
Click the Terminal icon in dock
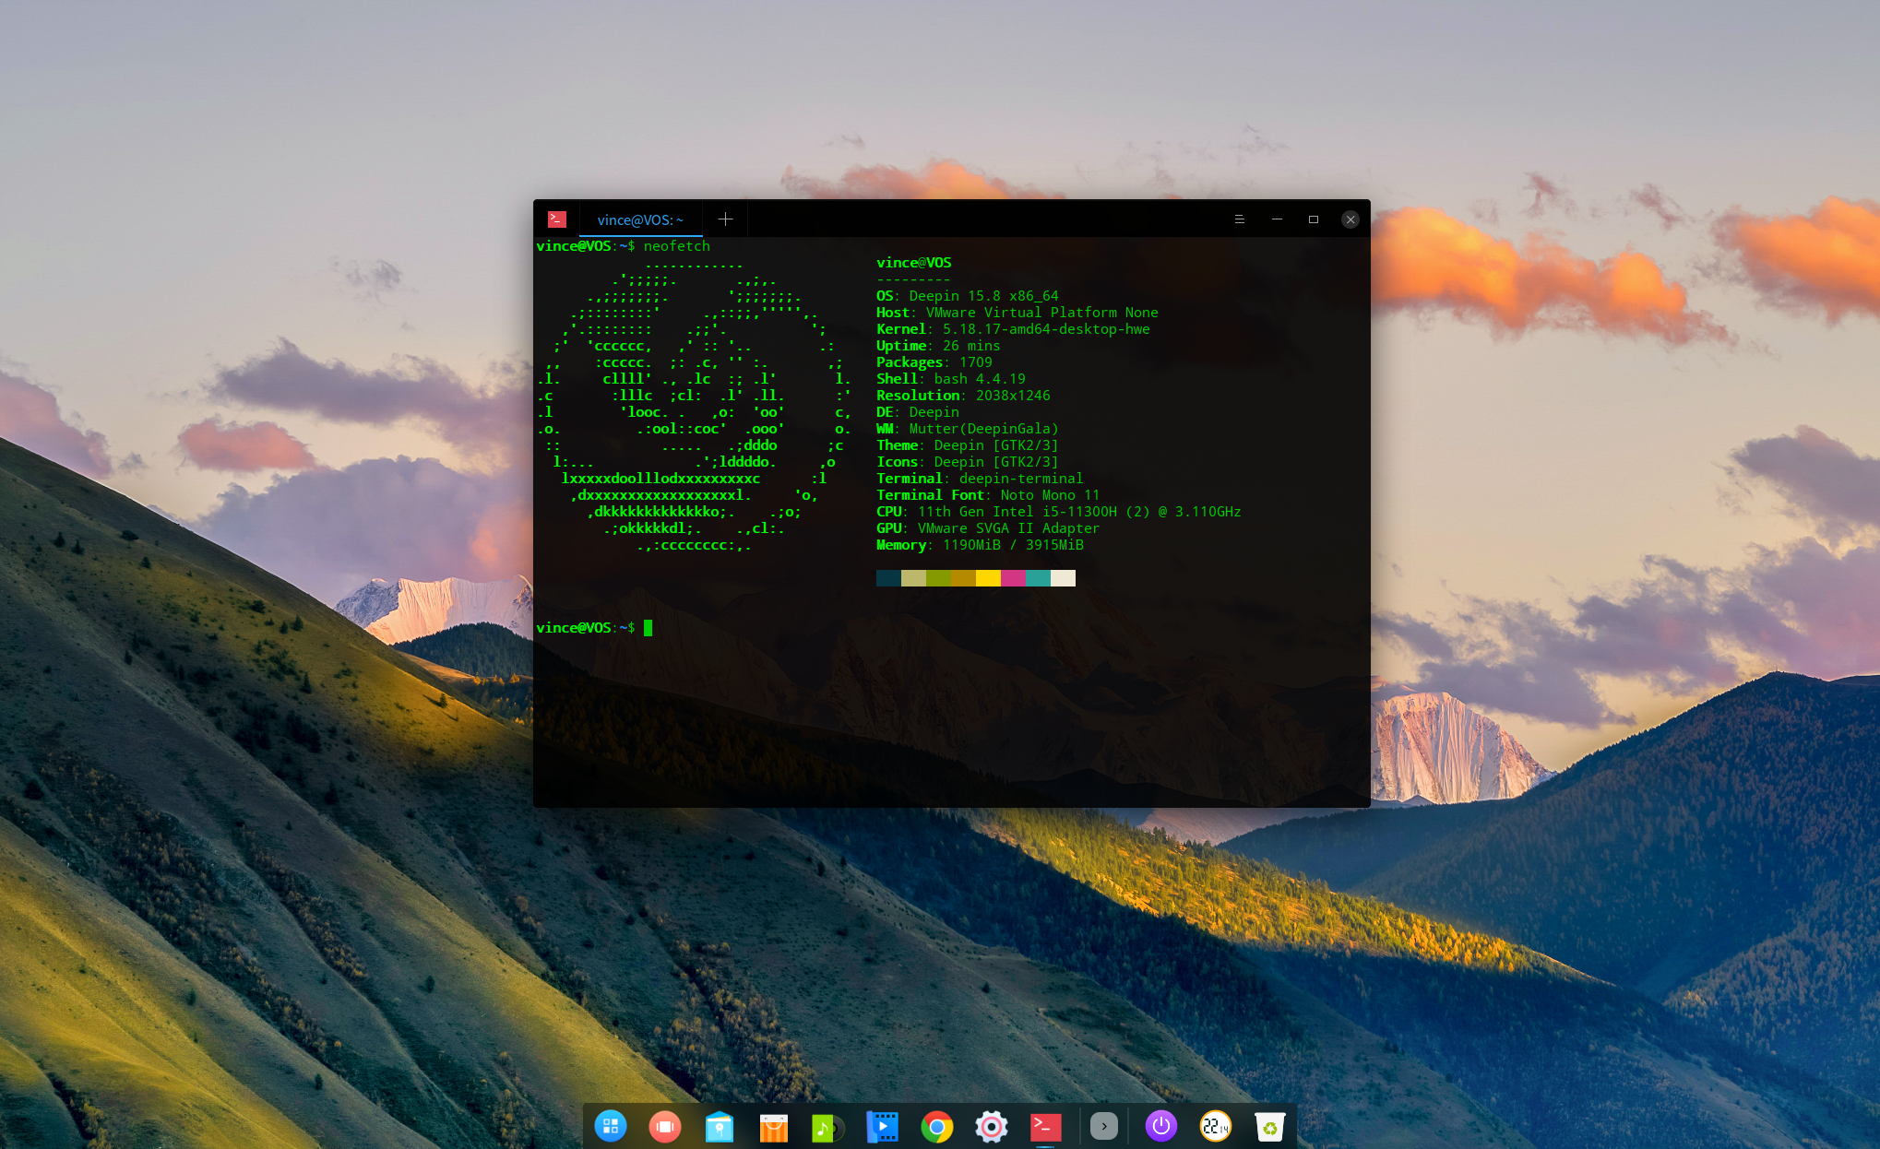point(1045,1127)
